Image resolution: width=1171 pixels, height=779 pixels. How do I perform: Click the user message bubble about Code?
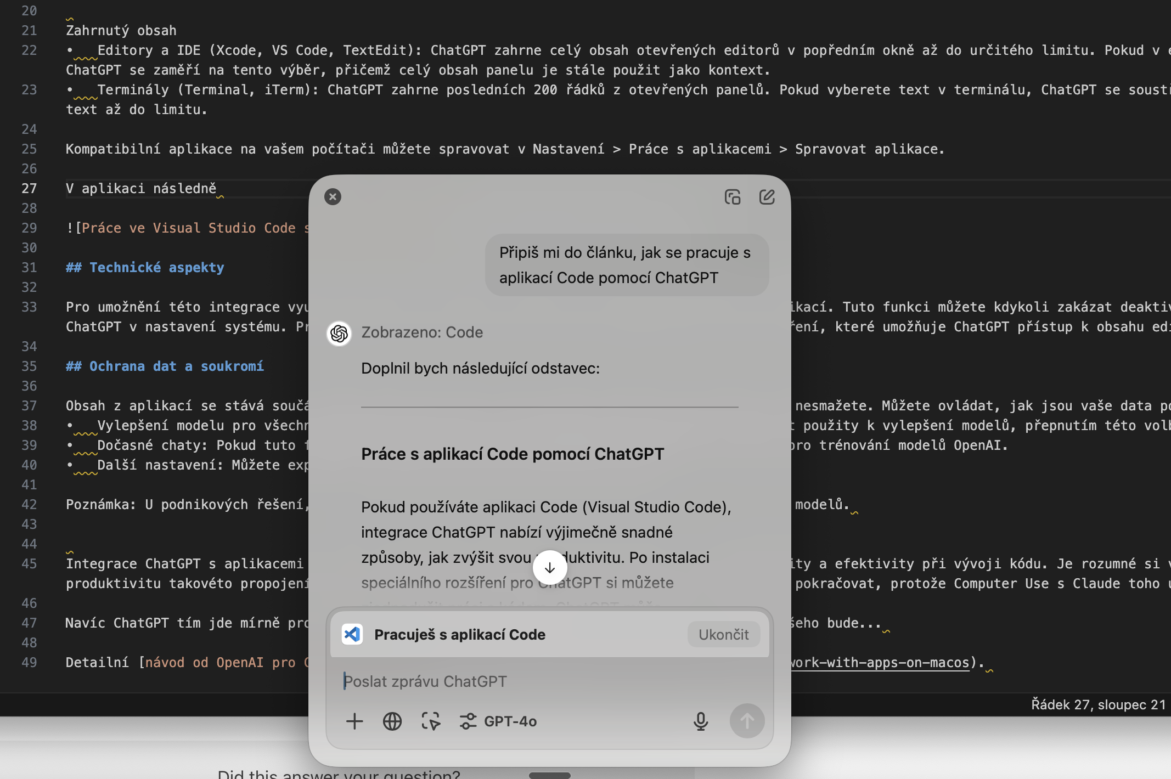point(627,265)
